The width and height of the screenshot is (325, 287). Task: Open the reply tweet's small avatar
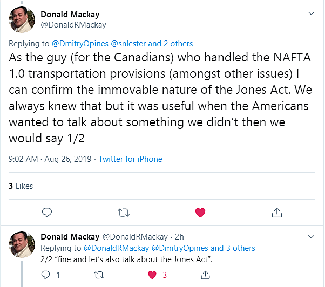[x=22, y=245]
